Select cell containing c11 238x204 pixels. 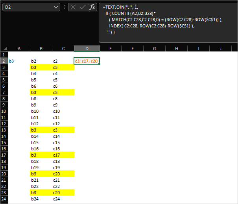63,117
